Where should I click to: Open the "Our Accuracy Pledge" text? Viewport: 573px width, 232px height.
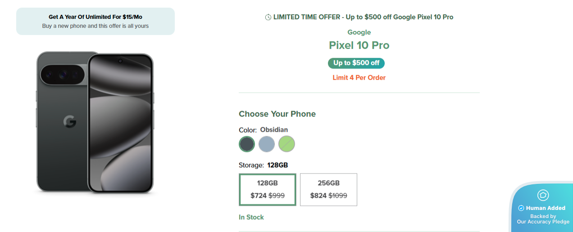543,222
